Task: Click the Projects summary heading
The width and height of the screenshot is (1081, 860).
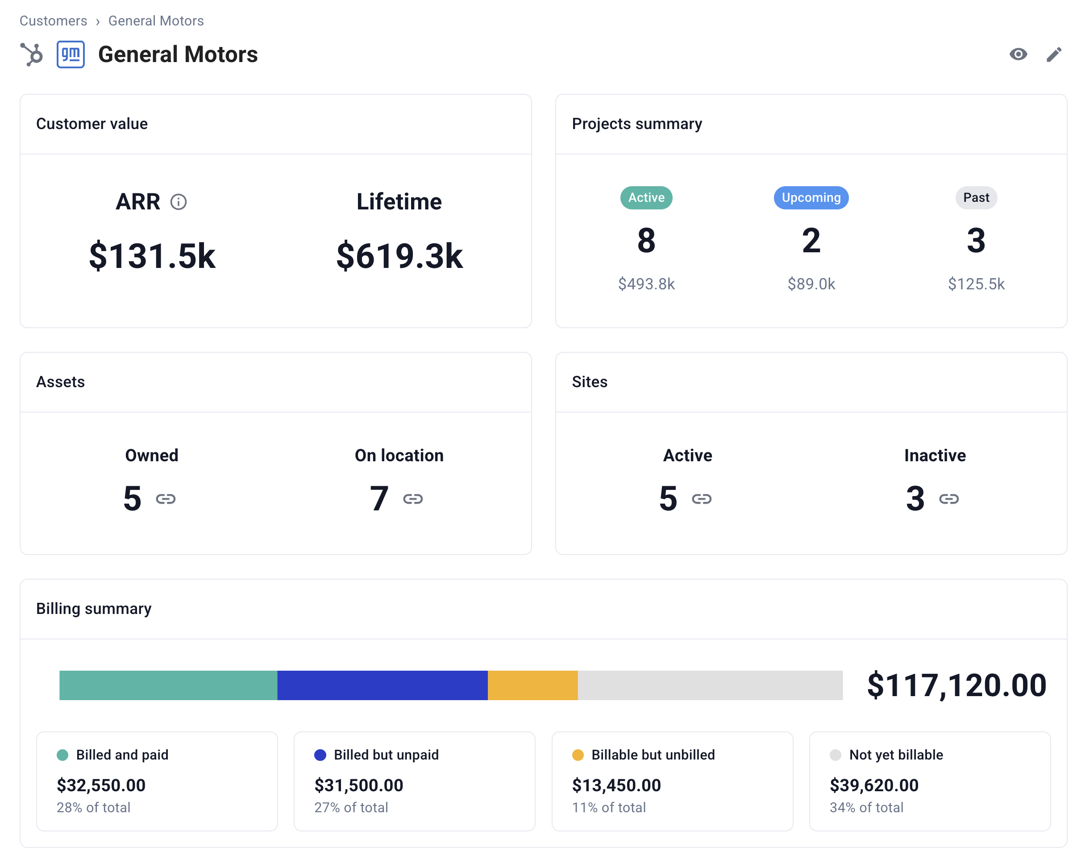Action: (x=637, y=124)
